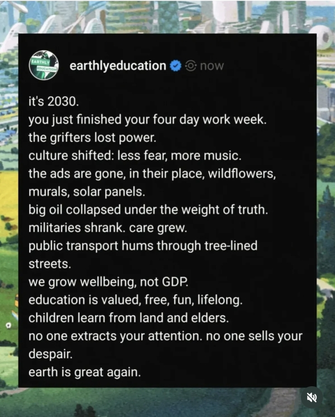Click the "earth is great again." line
335x417 pixels.
tap(85, 372)
